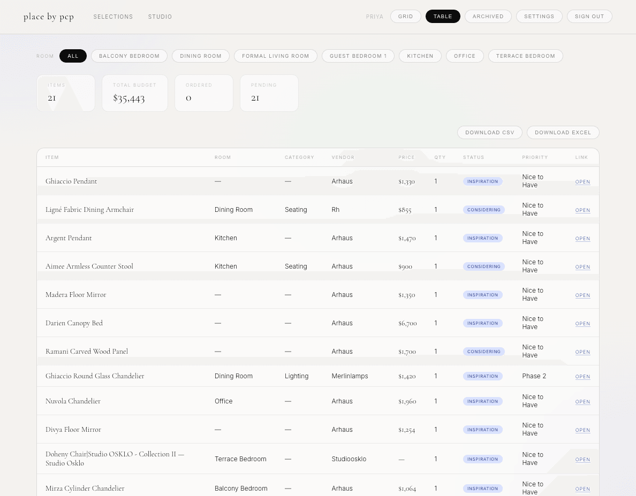Select the Madera Floor Mirror item name

coord(76,295)
